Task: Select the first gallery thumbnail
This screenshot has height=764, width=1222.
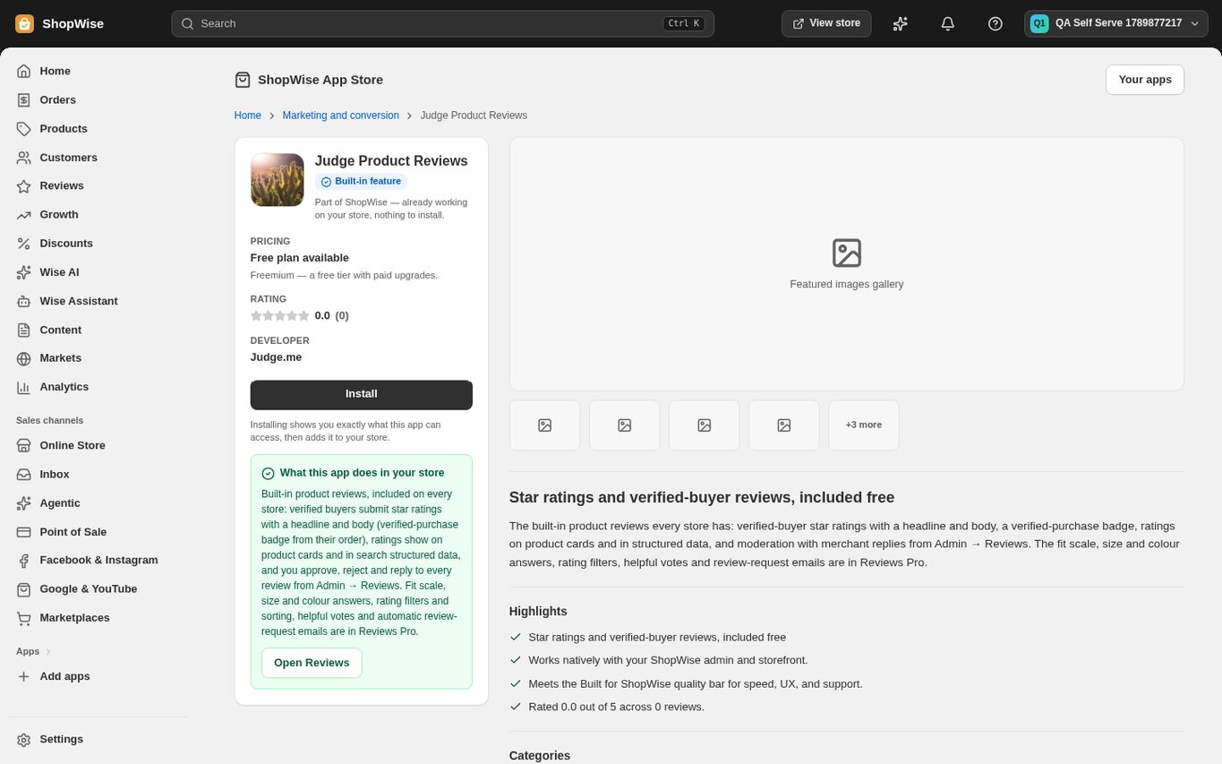Action: (x=545, y=425)
